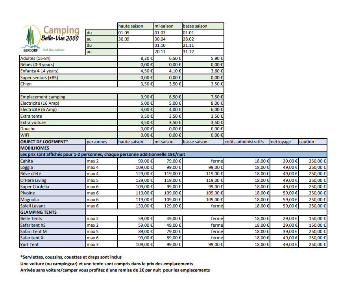Select the OBJECT DE LOGEMENT* header cell
The width and height of the screenshot is (353, 294).
[x=44, y=142]
